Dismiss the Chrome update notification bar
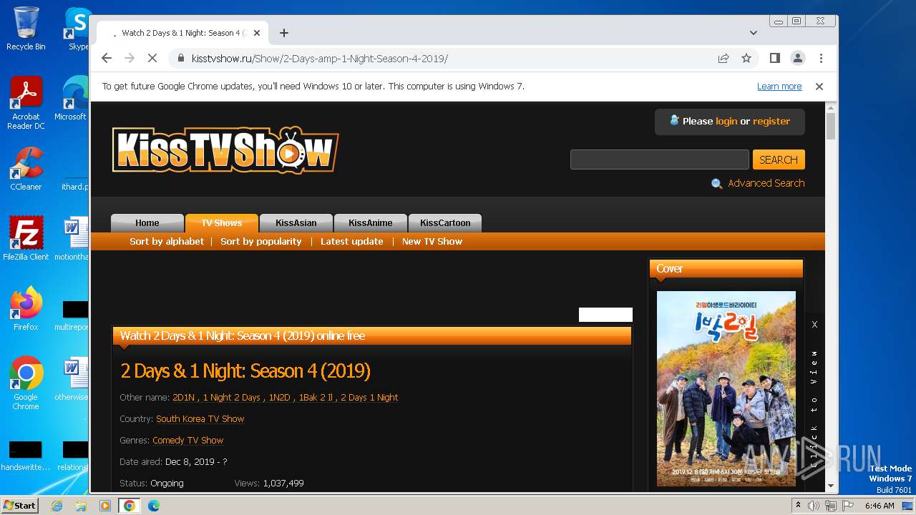 pos(819,86)
